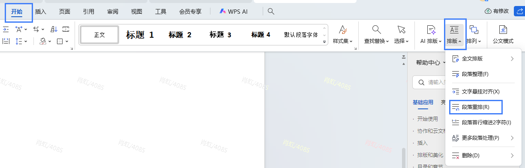Expand the line spacing dropdown arrow
Viewport: 525px width, 168px height.
26,42
